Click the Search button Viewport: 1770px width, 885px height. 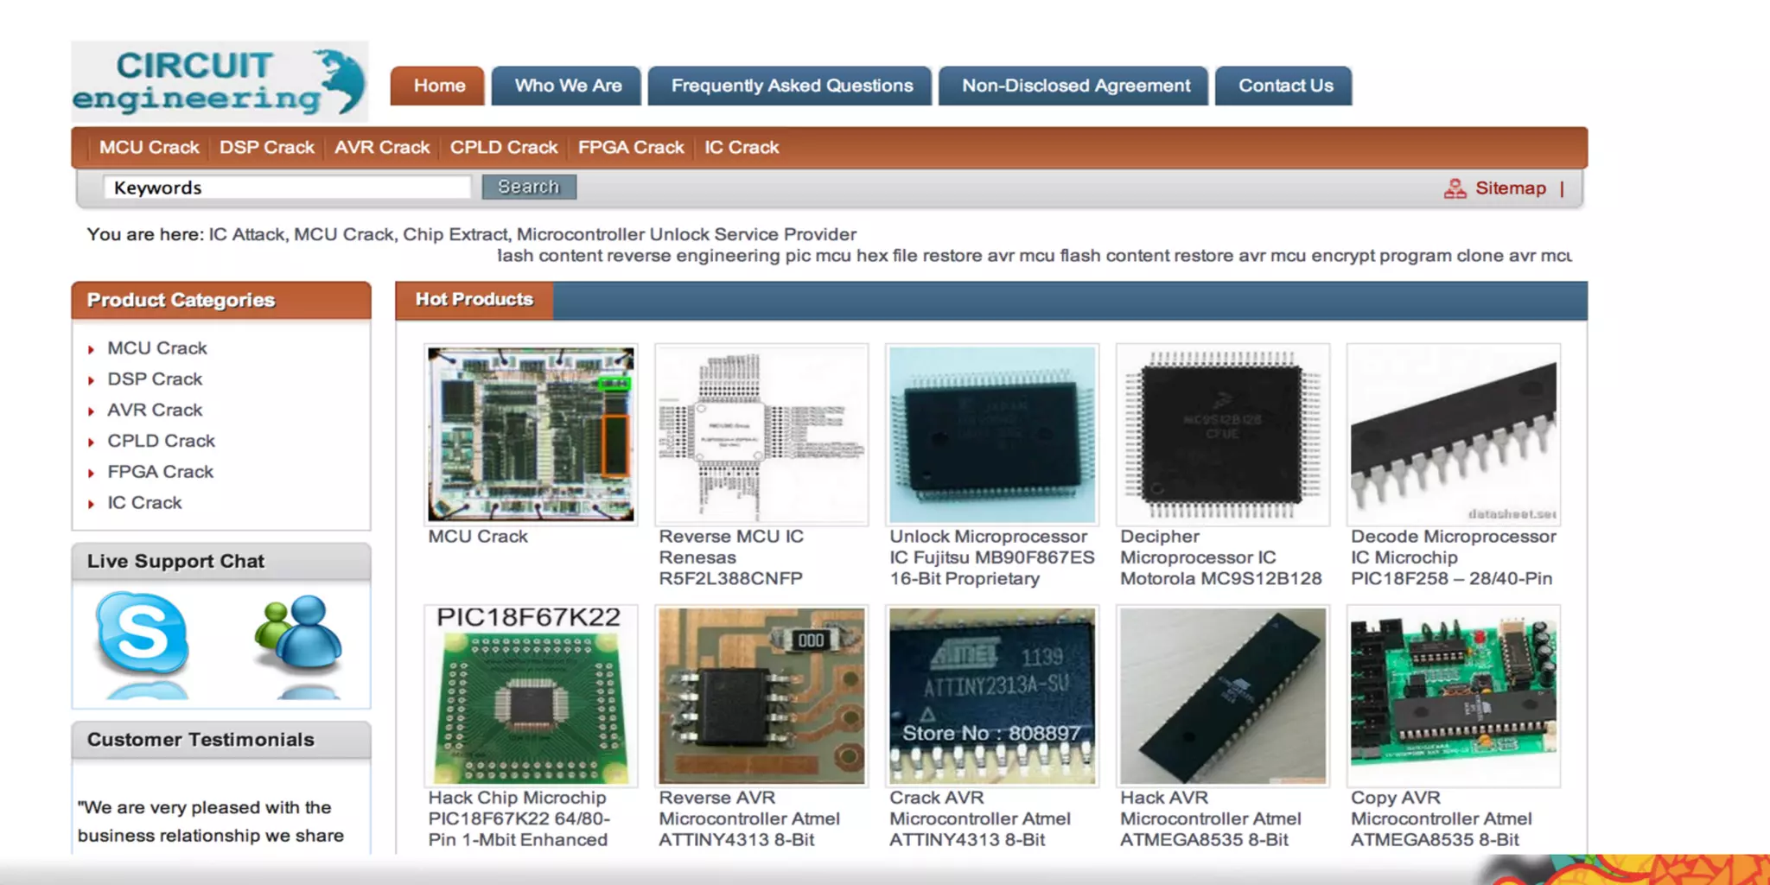[x=529, y=187]
